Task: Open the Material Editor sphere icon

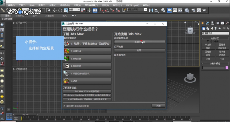Action: point(187,10)
